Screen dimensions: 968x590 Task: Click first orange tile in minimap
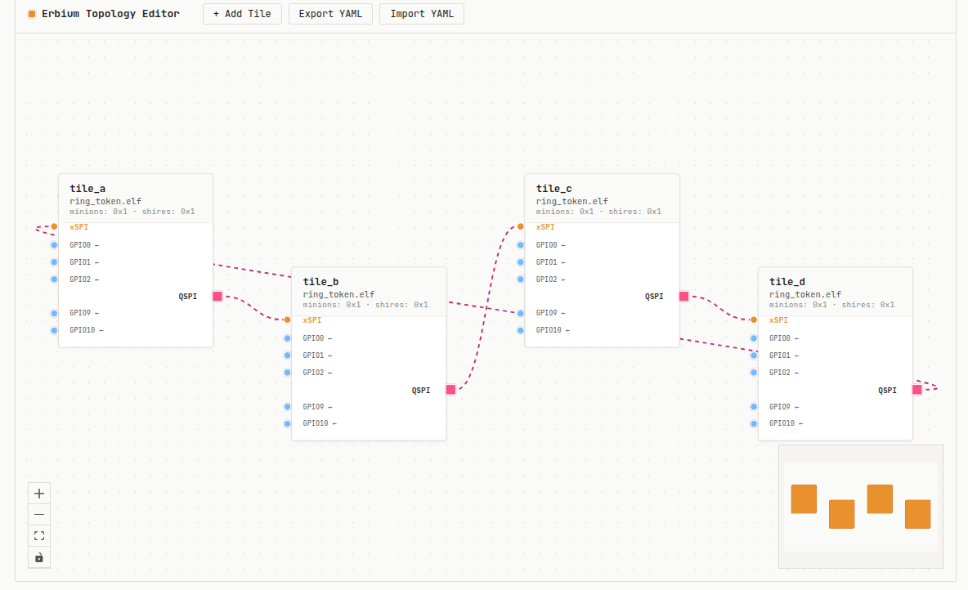coord(804,499)
